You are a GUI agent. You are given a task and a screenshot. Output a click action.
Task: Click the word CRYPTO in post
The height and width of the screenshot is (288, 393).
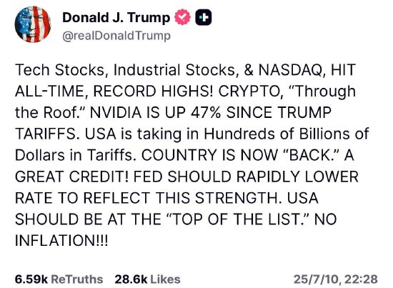coord(249,91)
